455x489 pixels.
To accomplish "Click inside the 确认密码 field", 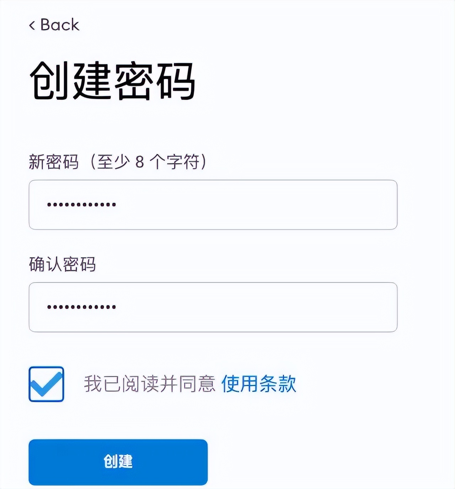I will pos(213,307).
